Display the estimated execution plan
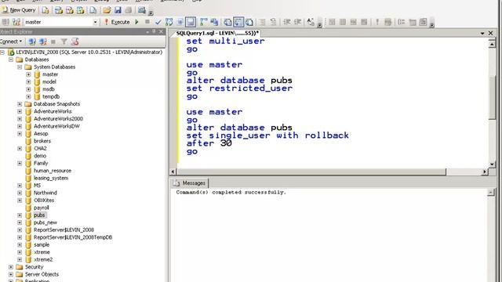The height and width of the screenshot is (282, 502). [x=169, y=22]
